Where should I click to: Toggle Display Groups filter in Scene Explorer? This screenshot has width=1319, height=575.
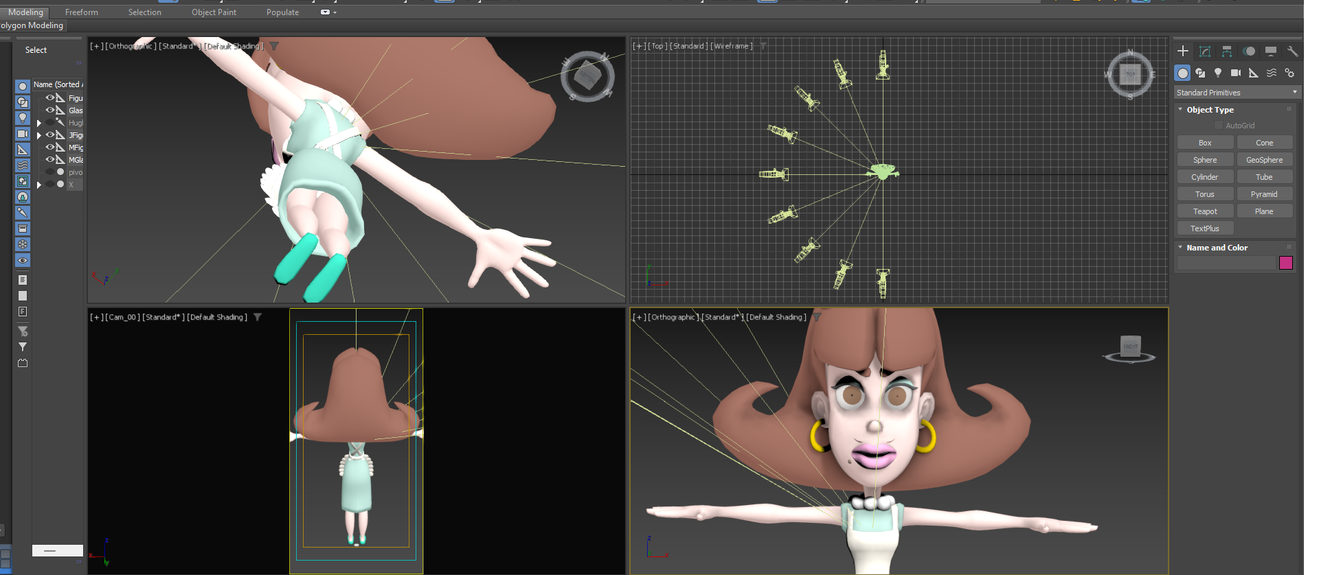(23, 181)
